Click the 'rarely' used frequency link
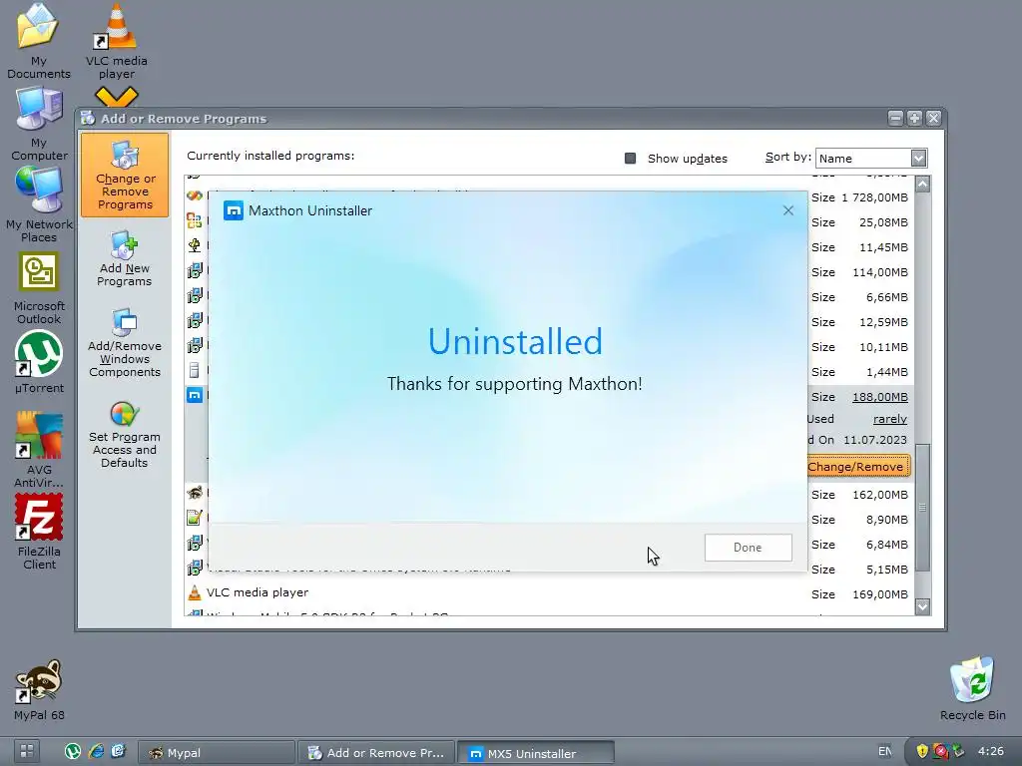 tap(889, 419)
